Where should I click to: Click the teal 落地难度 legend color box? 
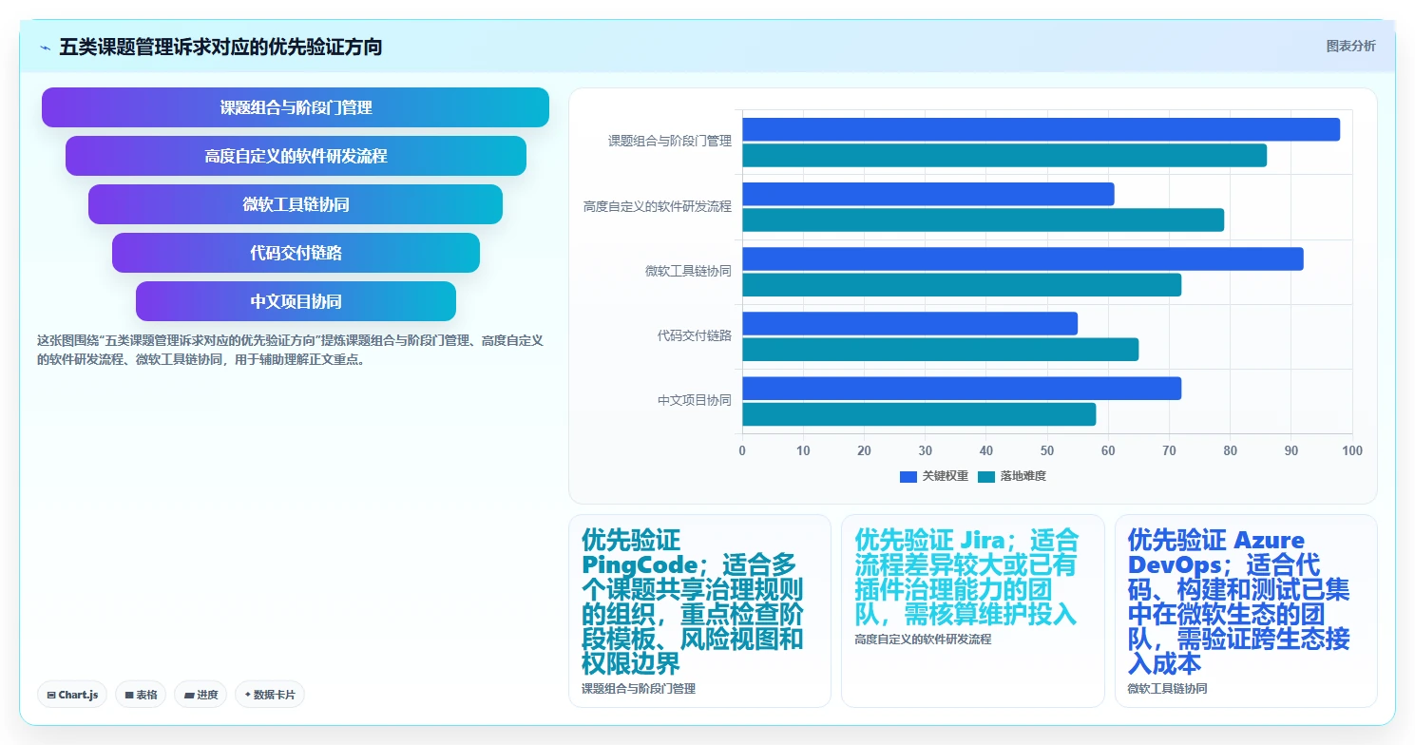985,476
